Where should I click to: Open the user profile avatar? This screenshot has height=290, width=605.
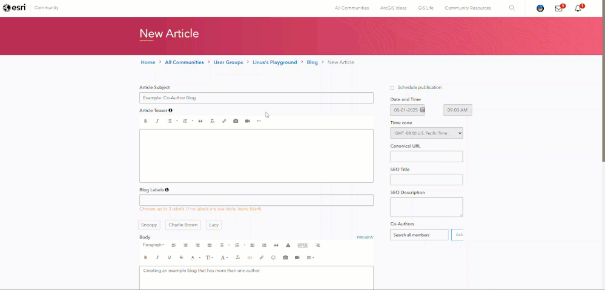pos(540,8)
